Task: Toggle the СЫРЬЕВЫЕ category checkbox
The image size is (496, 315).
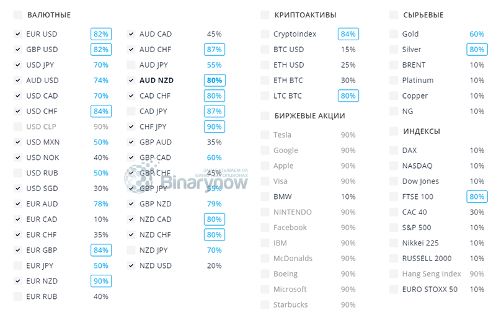Action: point(394,15)
